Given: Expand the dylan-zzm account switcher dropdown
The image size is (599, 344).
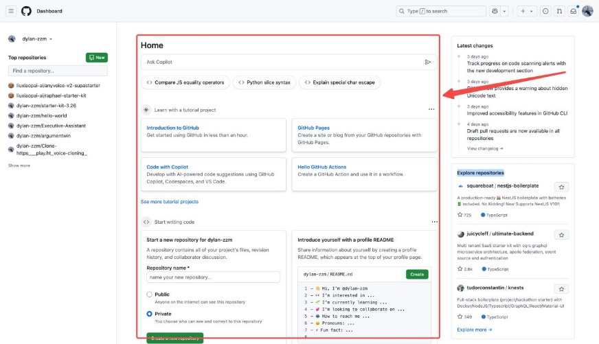Looking at the screenshot, I should [31, 39].
